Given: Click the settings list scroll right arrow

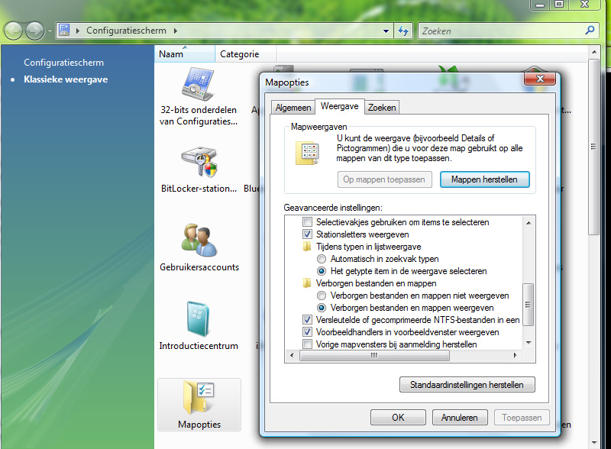Looking at the screenshot, I should (x=515, y=356).
